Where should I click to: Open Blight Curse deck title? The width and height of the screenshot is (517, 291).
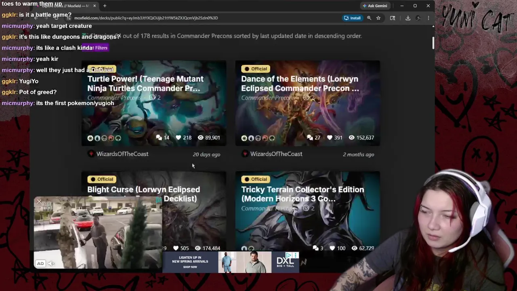(143, 194)
